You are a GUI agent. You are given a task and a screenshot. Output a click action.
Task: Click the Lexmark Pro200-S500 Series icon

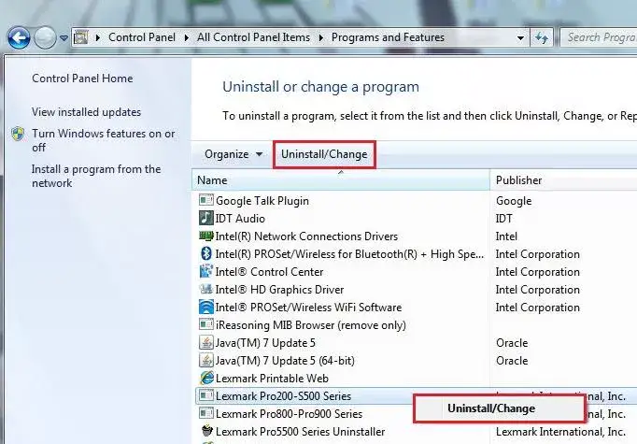[x=206, y=395]
